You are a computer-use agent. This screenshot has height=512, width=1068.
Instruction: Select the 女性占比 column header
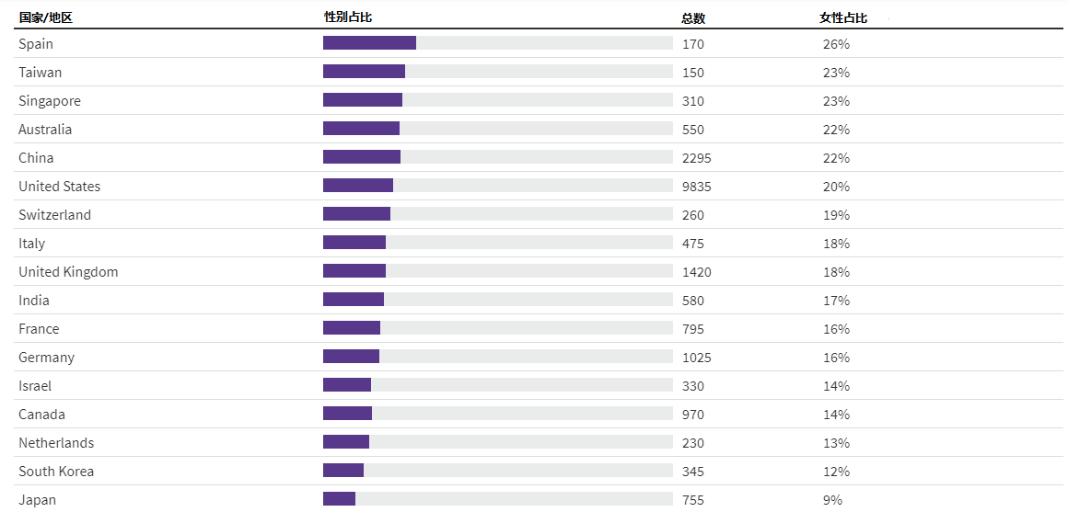click(x=843, y=18)
